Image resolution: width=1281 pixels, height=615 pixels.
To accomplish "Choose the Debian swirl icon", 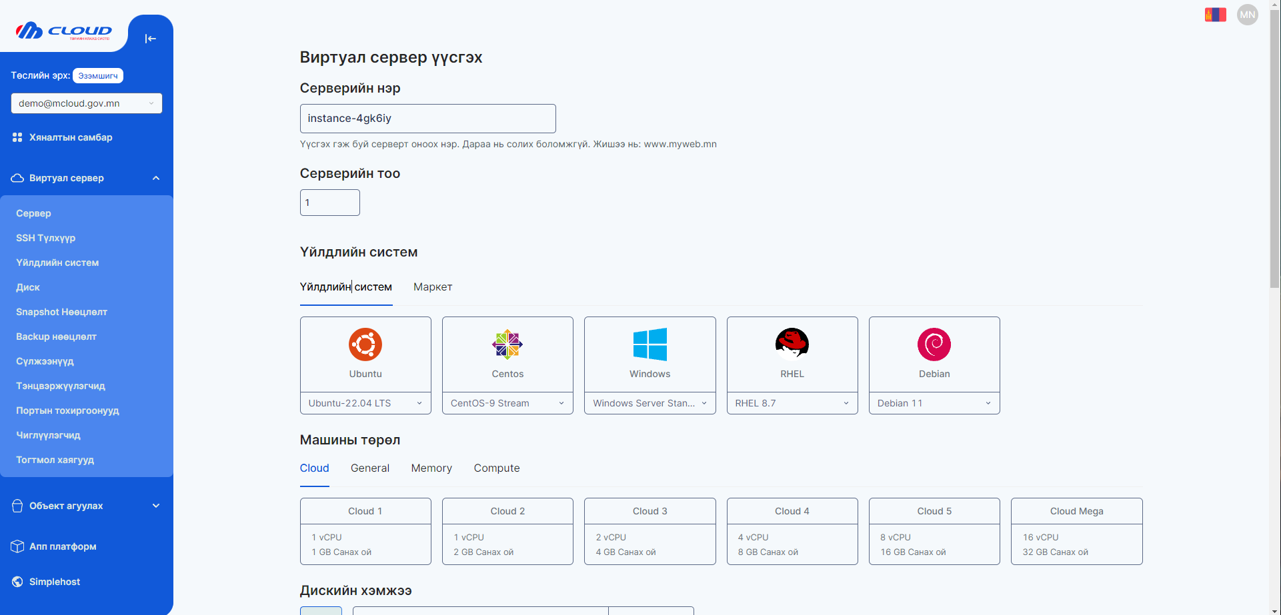I will point(934,344).
